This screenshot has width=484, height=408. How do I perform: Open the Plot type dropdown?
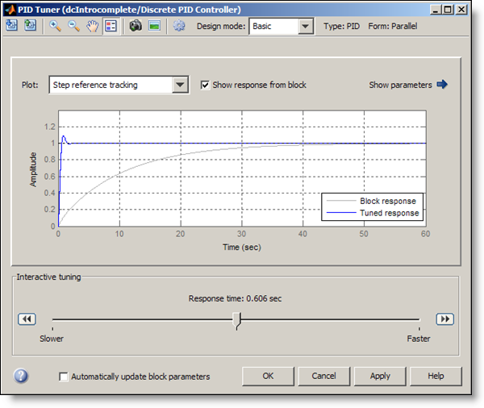[x=180, y=85]
